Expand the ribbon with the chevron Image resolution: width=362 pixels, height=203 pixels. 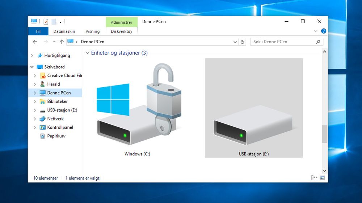coord(316,31)
